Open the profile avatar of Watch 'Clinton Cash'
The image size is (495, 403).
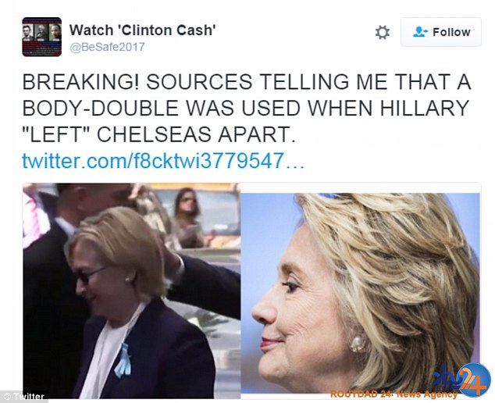pos(41,37)
